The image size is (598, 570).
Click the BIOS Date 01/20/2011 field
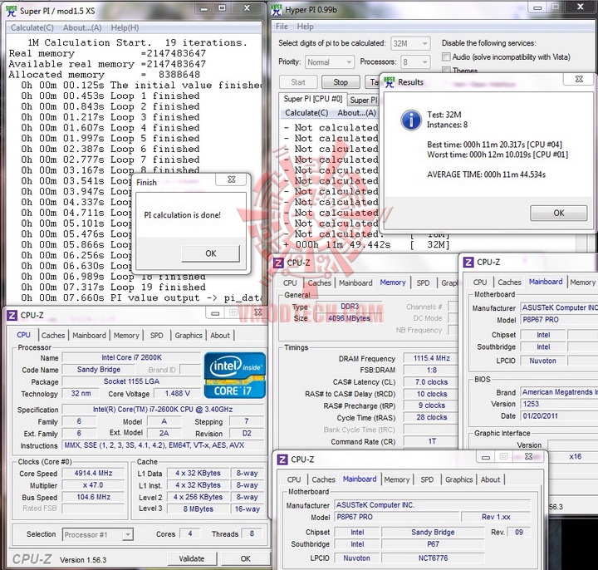[x=559, y=415]
